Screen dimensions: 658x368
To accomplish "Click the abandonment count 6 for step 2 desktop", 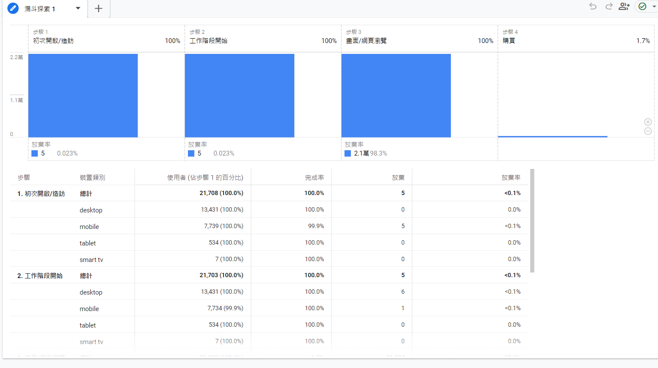I will click(x=403, y=292).
